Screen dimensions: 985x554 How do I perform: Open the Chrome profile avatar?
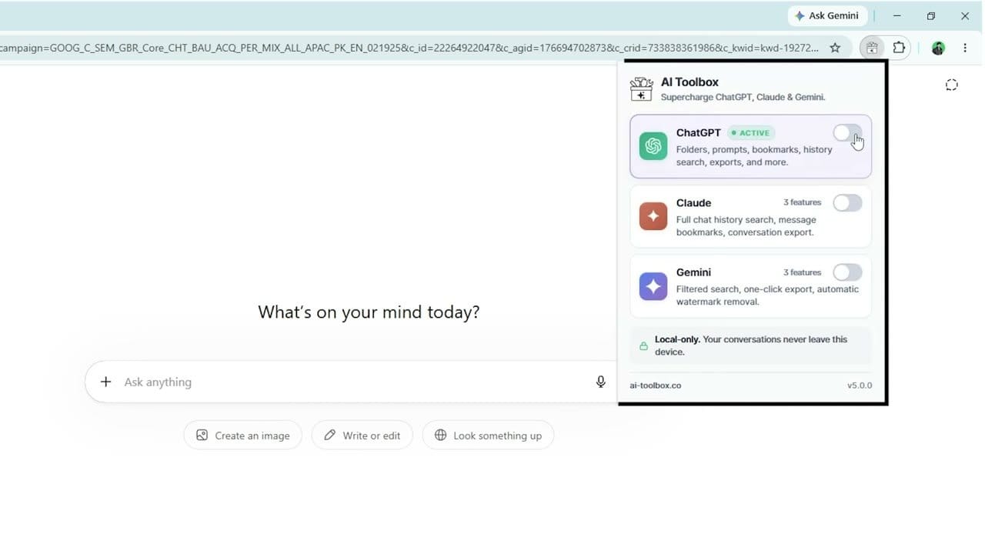[x=937, y=48]
